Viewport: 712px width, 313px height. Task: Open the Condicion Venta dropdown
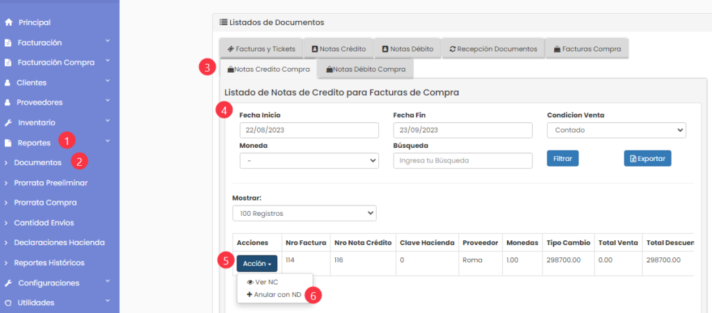pos(617,130)
